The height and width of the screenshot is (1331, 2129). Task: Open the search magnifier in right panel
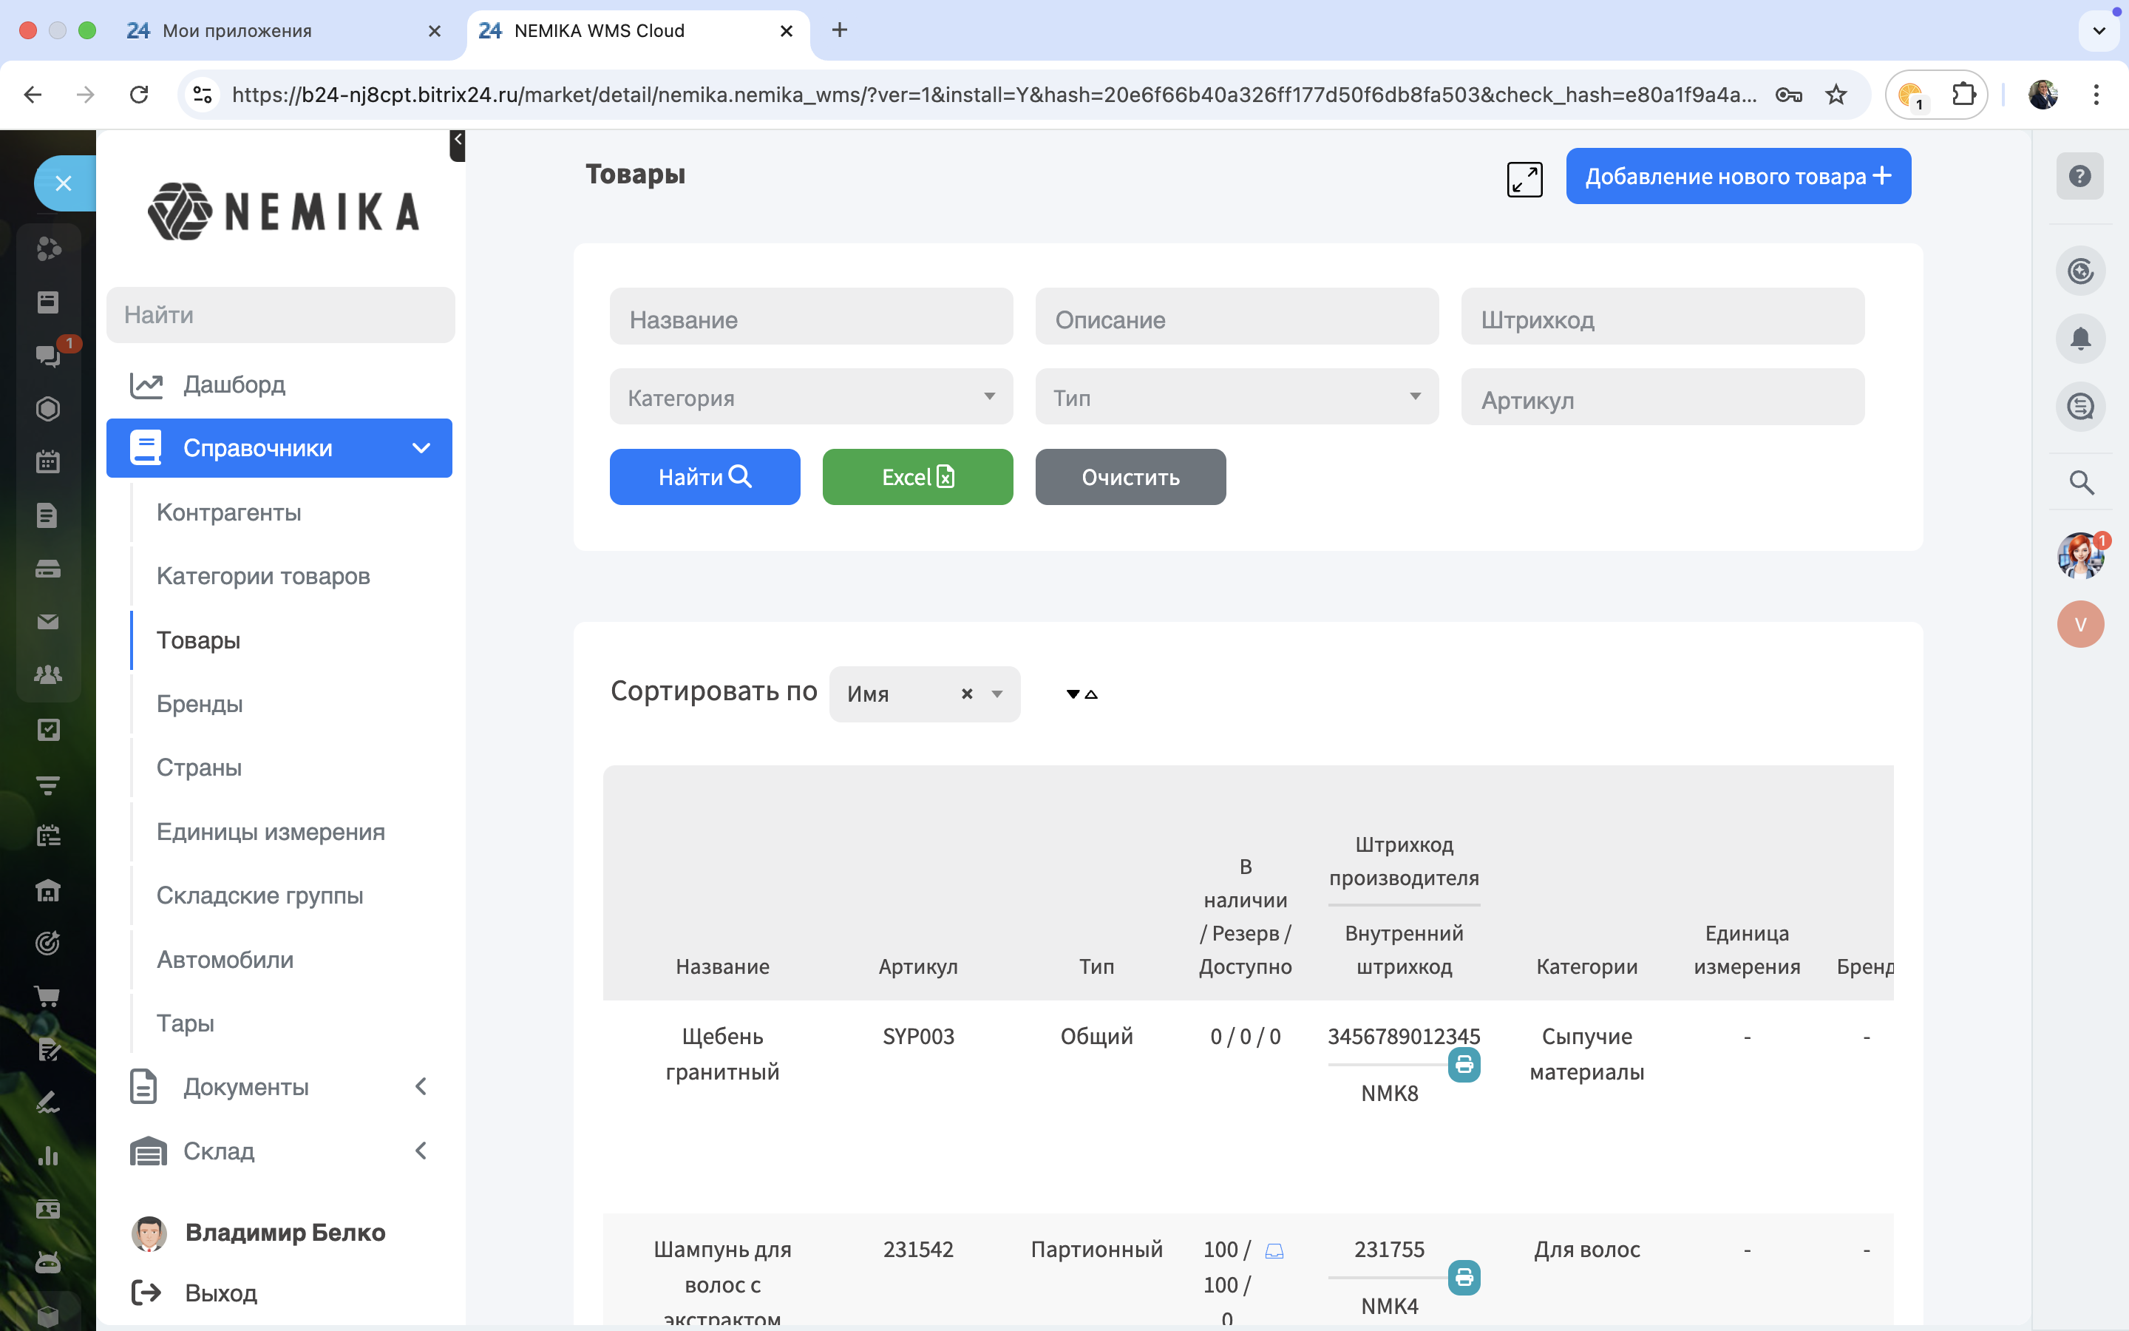pyautogui.click(x=2081, y=482)
